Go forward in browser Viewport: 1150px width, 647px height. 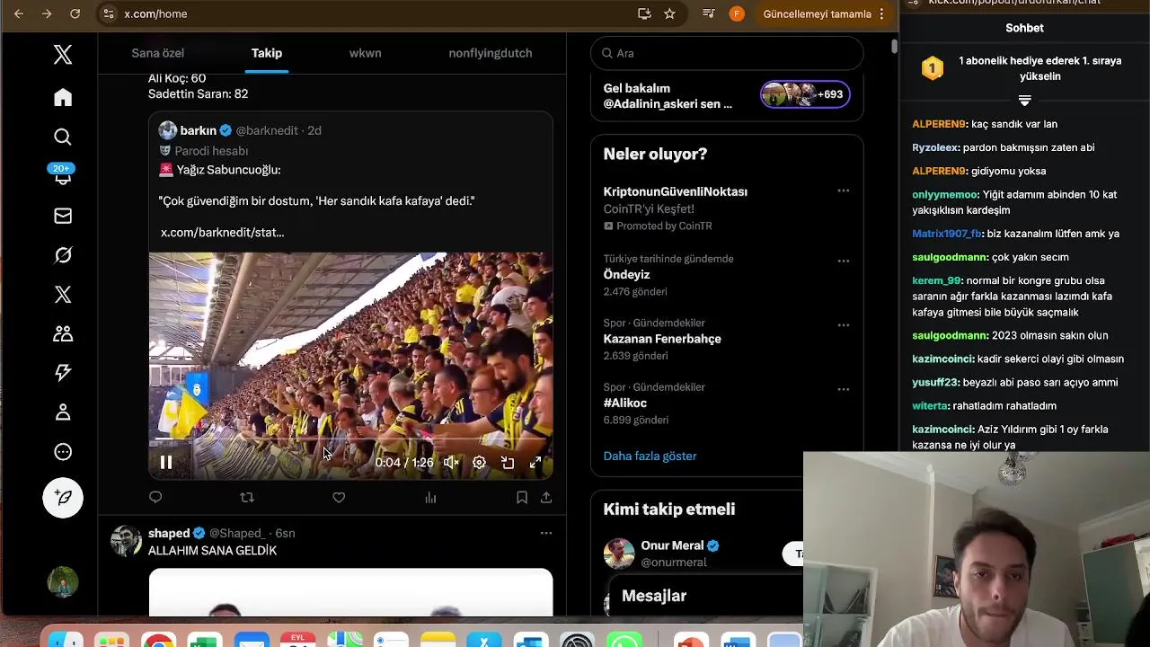pyautogui.click(x=47, y=13)
